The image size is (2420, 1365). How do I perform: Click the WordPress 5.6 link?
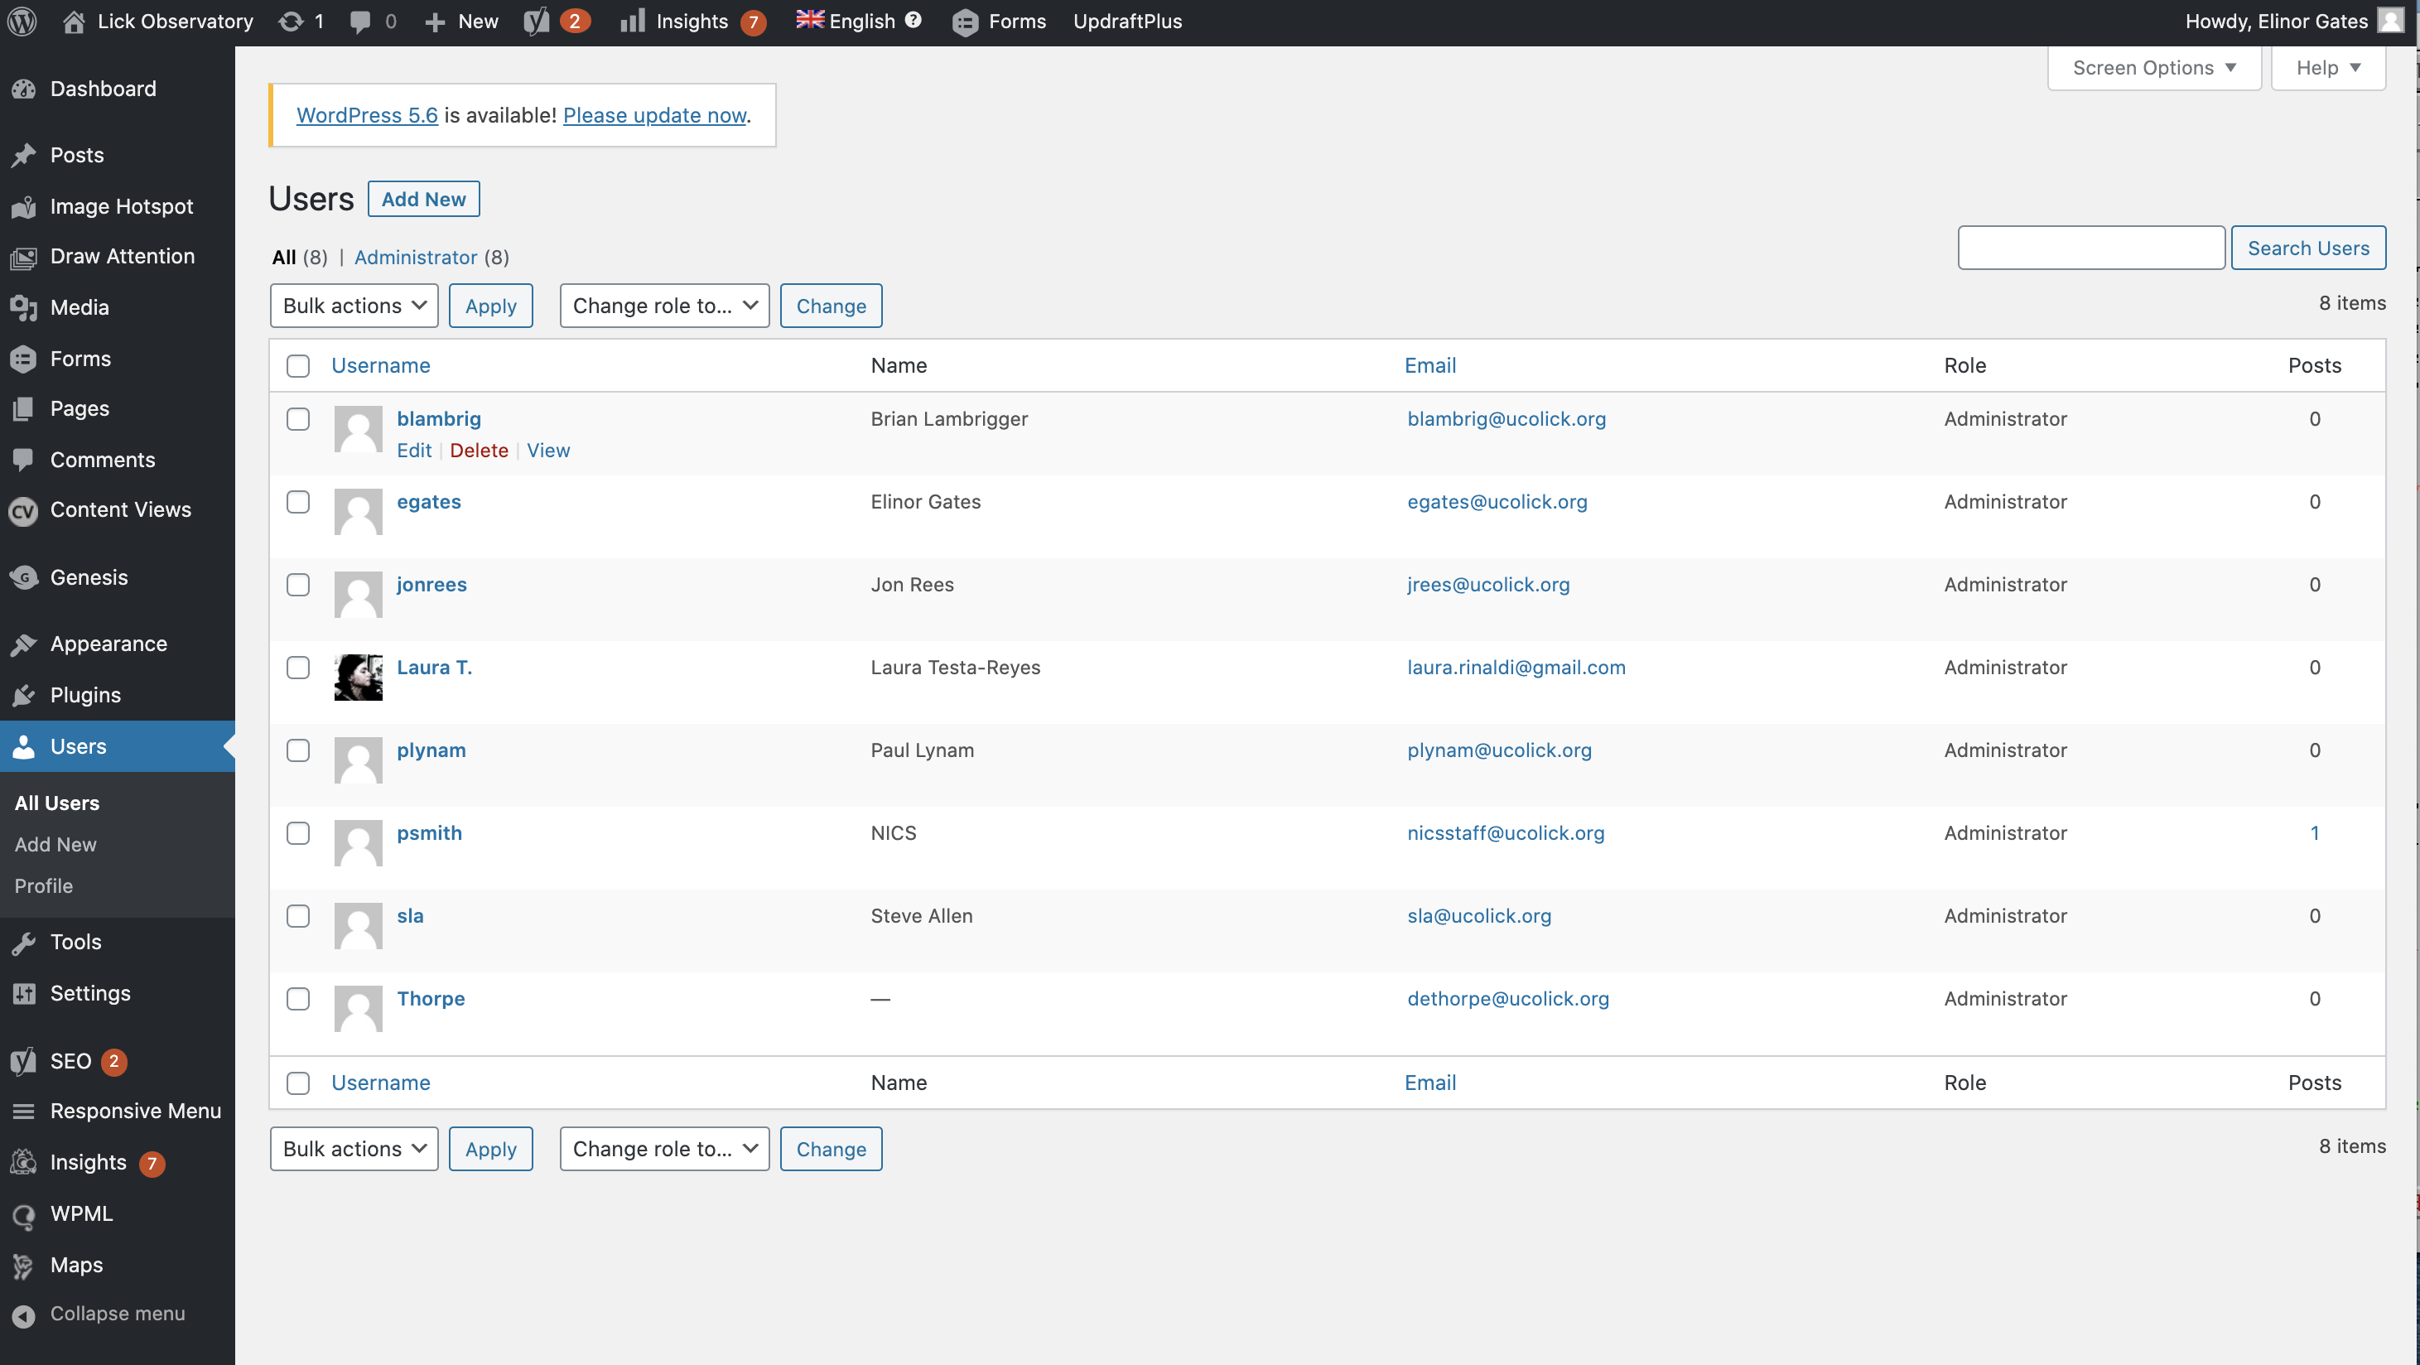click(x=366, y=114)
